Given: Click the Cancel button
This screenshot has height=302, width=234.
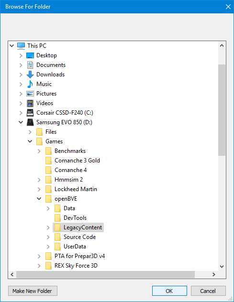Looking at the screenshot, I should (x=208, y=291).
